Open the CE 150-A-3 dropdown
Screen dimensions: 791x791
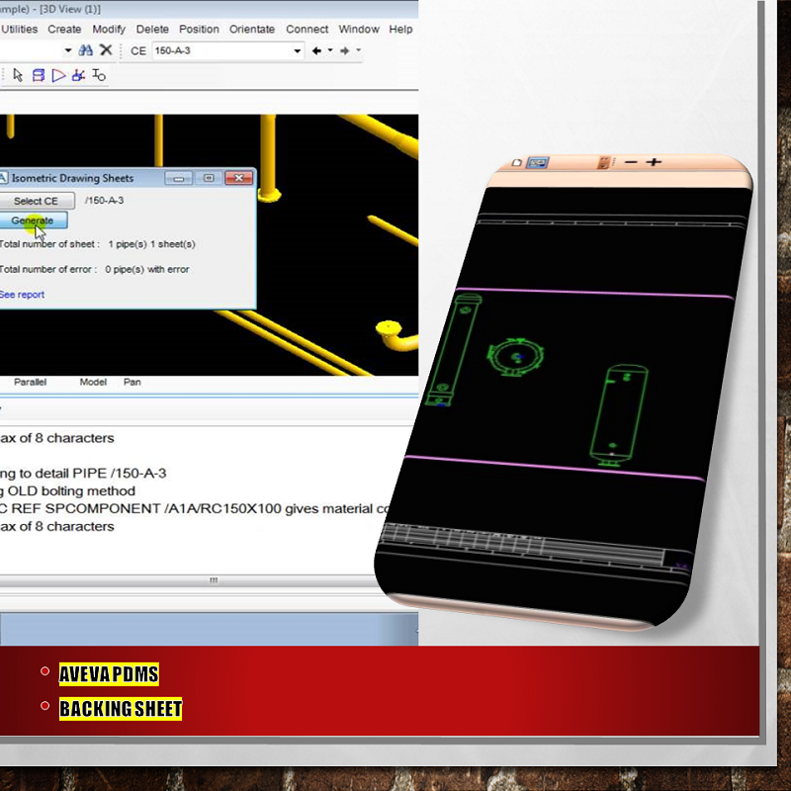pos(297,50)
